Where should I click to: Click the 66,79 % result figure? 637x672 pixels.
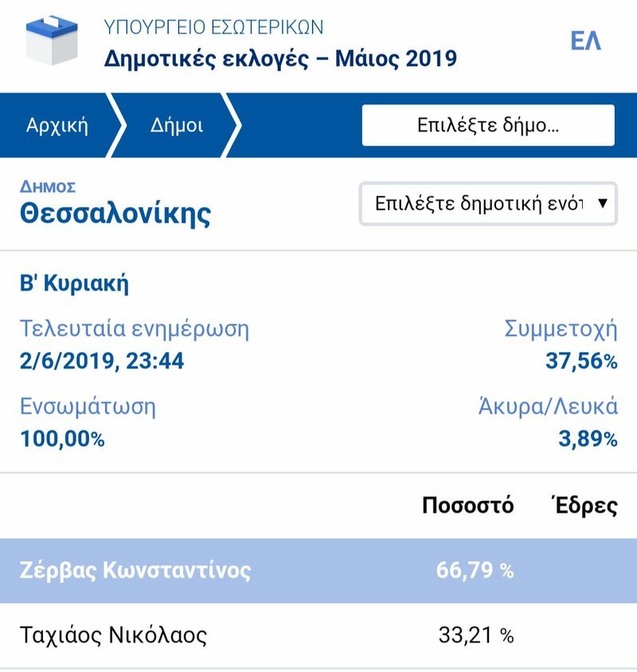point(475,570)
